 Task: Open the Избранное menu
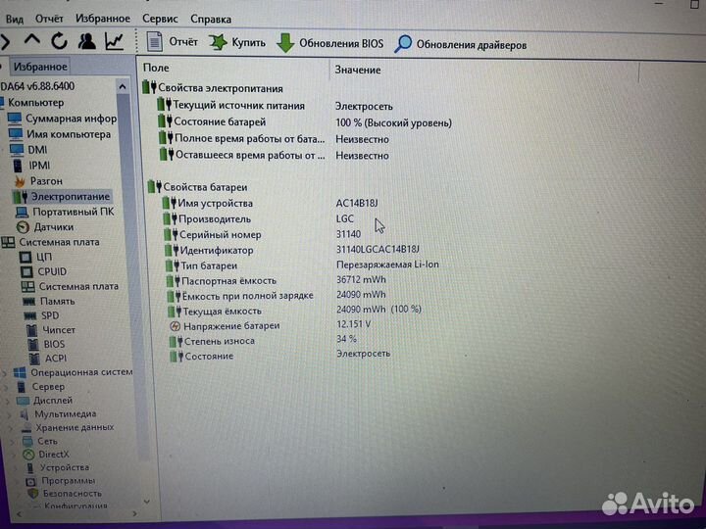[103, 19]
